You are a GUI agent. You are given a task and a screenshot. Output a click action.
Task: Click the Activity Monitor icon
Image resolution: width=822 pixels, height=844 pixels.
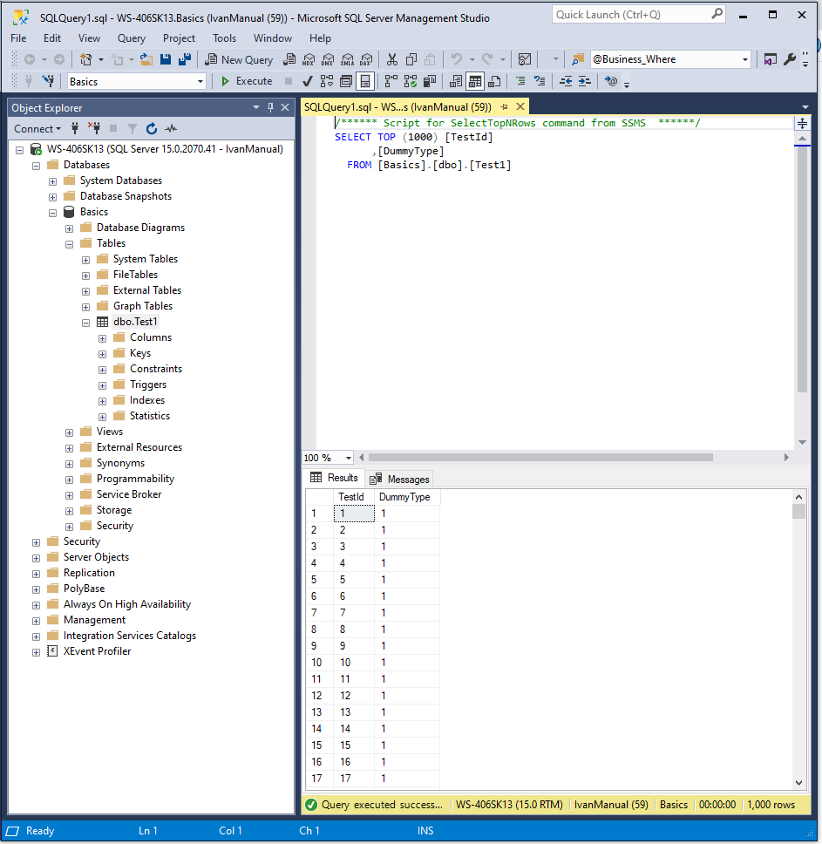coord(525,60)
